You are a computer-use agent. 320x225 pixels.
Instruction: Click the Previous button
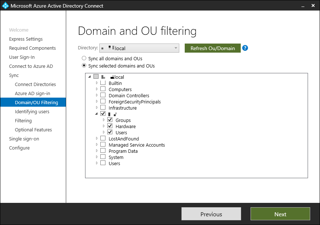click(x=211, y=214)
